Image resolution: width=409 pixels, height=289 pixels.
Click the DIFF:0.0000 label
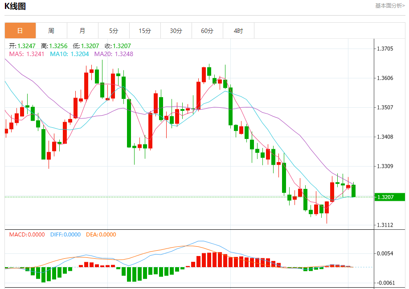pyautogui.click(x=65, y=235)
